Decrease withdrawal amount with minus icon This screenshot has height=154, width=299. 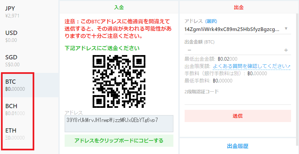(x=189, y=50)
